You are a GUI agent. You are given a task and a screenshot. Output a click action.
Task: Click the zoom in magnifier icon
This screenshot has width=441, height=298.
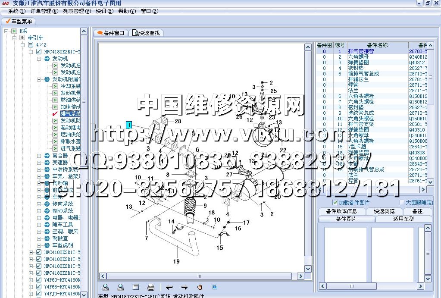pyautogui.click(x=106, y=287)
